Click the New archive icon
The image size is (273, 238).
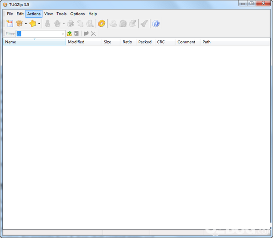tap(10, 24)
